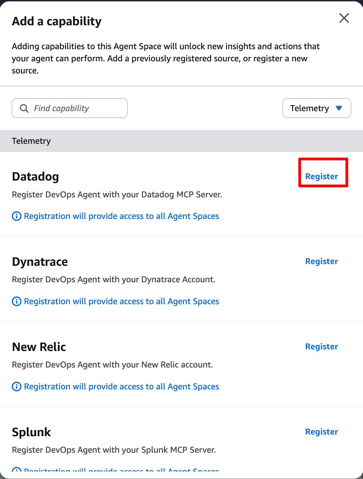This screenshot has height=479, width=363.
Task: Open Datadog's Agent Spaces registration info link
Action: pyautogui.click(x=122, y=216)
